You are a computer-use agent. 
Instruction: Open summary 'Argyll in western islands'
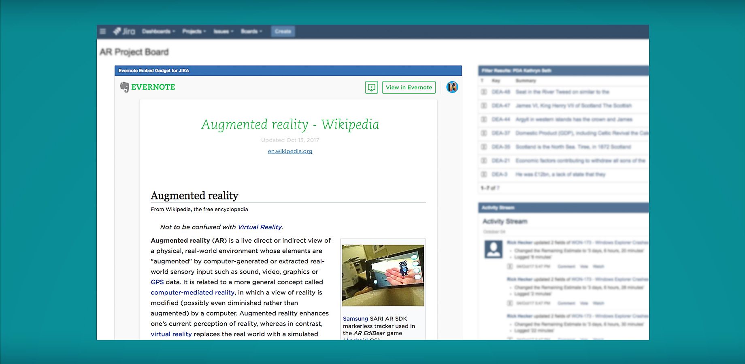[574, 119]
